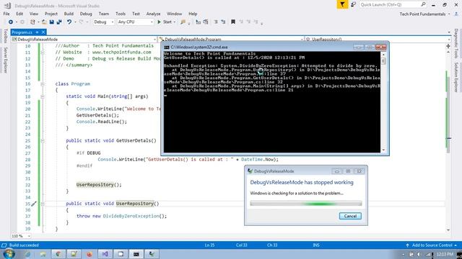Viewport: 462px width, 259px height.
Task: Click the UserRepository() call on line 32
Action: (99, 185)
